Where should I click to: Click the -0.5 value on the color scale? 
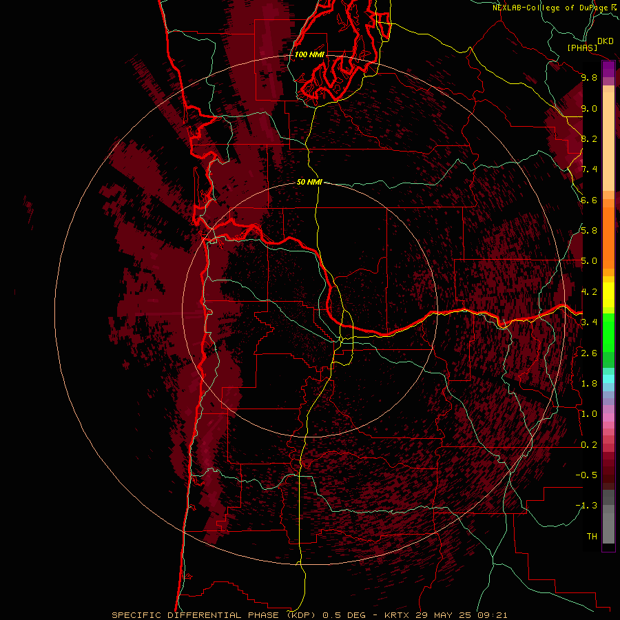(x=586, y=475)
